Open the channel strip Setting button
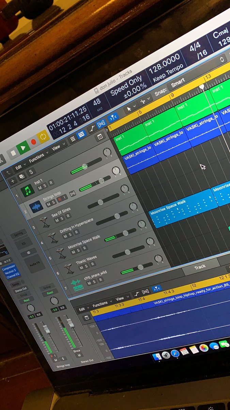The height and width of the screenshot is (410, 230). (19, 234)
